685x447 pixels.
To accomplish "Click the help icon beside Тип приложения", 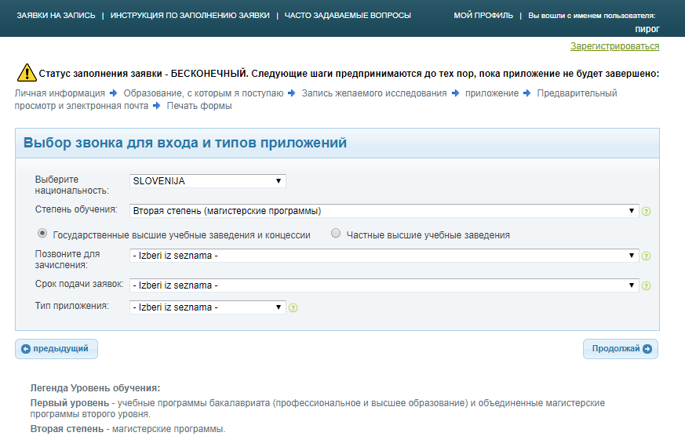I will point(293,307).
